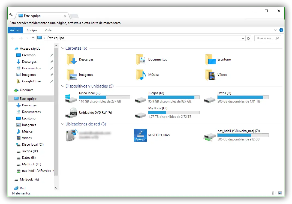Select the Disco local (C:) drive icon

click(x=71, y=98)
